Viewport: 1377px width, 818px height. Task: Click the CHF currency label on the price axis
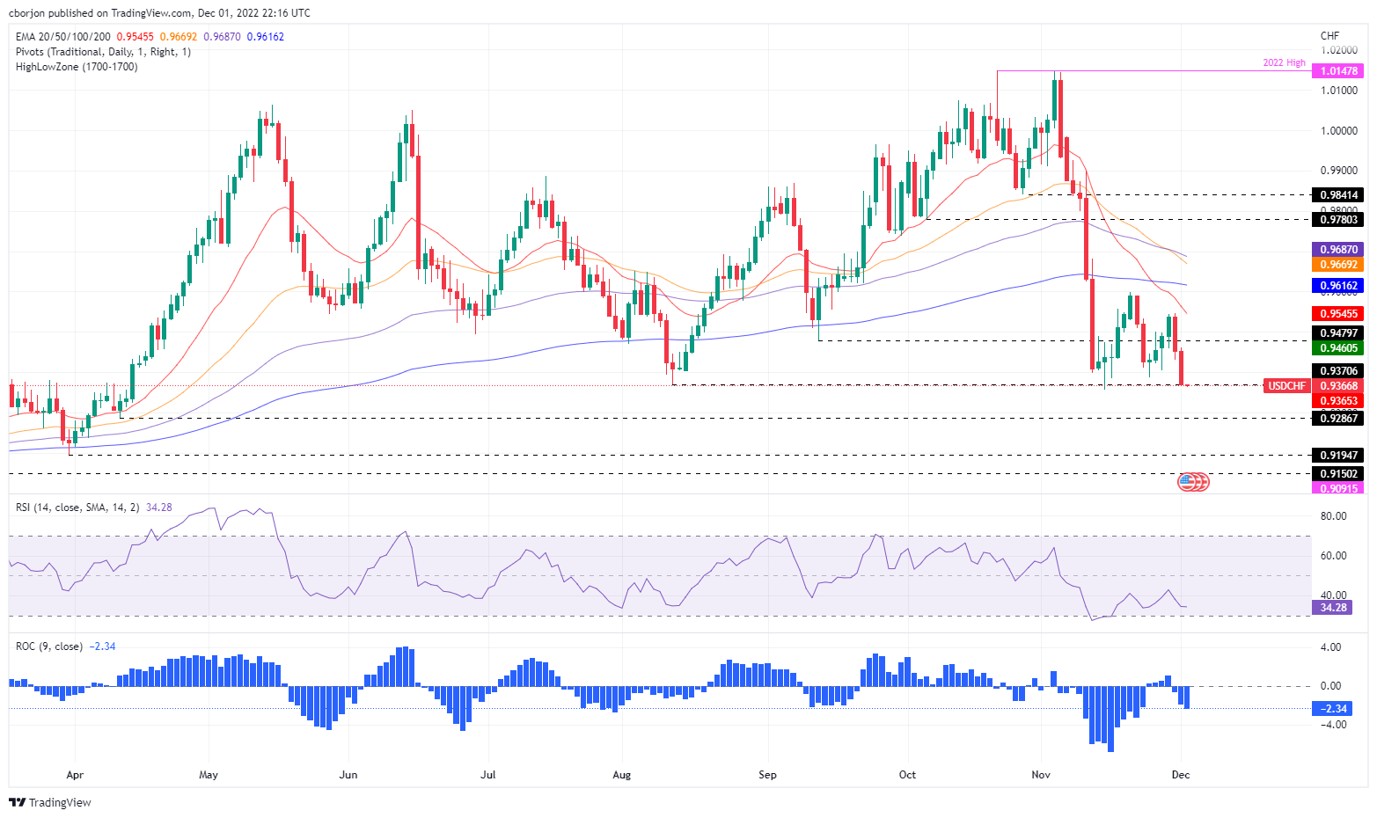(1329, 36)
